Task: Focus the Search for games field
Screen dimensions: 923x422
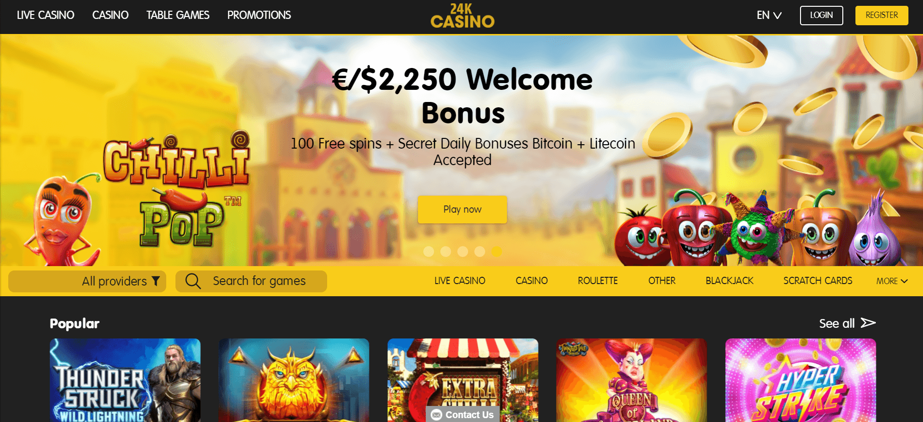Action: (251, 281)
